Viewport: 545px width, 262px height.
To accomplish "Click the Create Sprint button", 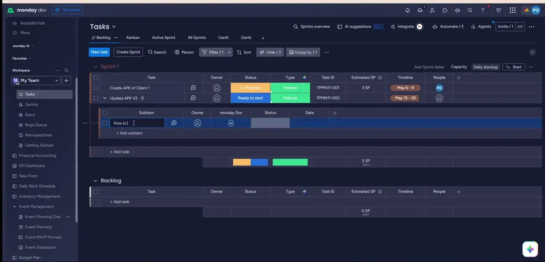I will [128, 52].
